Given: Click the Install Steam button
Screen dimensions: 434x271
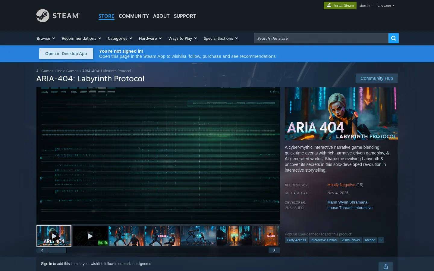Looking at the screenshot, I should tap(340, 5).
